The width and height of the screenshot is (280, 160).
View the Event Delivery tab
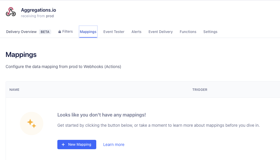click(x=161, y=32)
